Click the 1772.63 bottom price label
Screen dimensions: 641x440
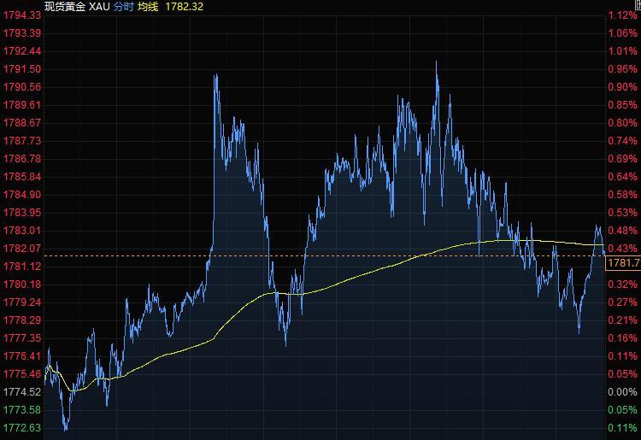coord(22,428)
